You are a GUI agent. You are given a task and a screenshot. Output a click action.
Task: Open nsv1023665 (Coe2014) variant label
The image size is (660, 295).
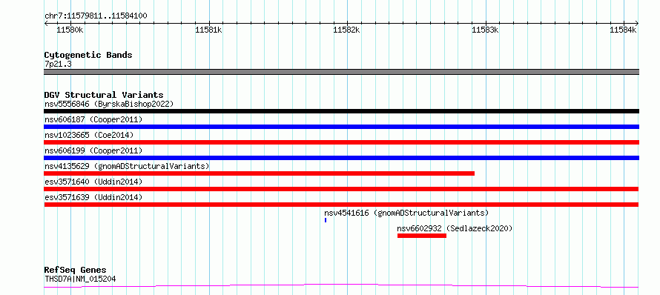(89, 135)
